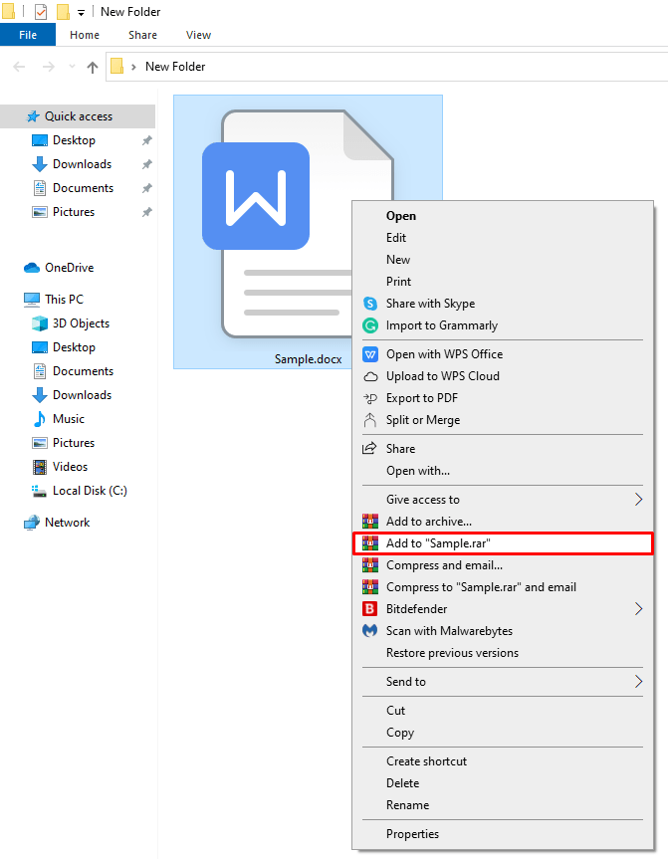The height and width of the screenshot is (859, 668).
Task: Click the Split or Merge icon
Action: point(370,420)
